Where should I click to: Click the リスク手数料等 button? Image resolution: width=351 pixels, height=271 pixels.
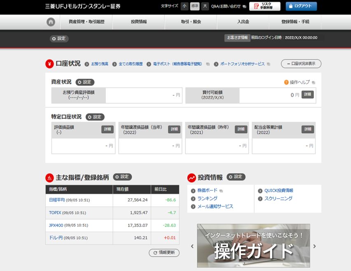264,6
